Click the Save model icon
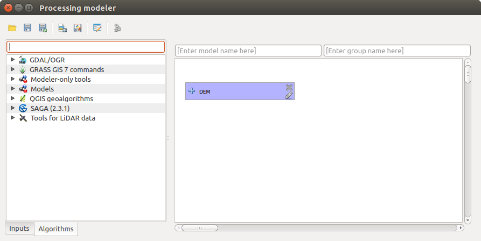 [x=27, y=28]
